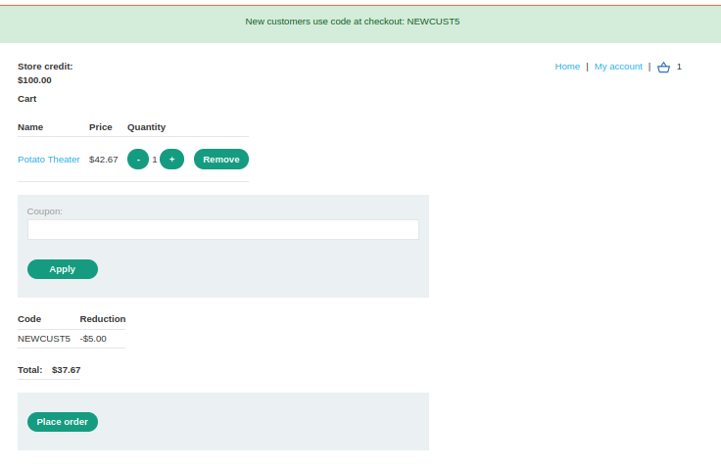Open the My account link

click(618, 67)
